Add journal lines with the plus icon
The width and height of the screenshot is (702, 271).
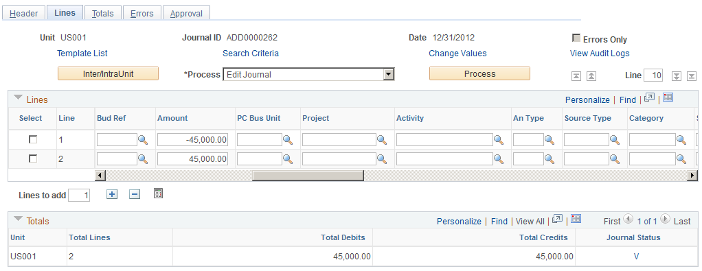coord(112,195)
